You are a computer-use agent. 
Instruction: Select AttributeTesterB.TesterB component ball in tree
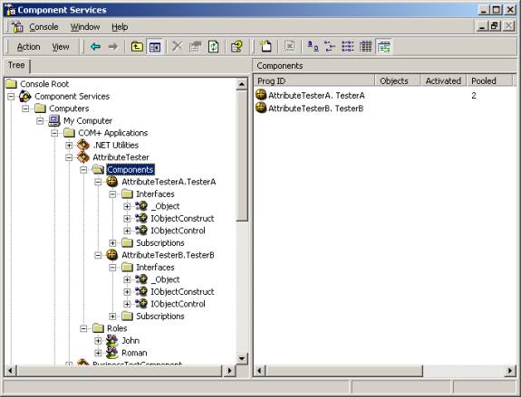[x=112, y=255]
